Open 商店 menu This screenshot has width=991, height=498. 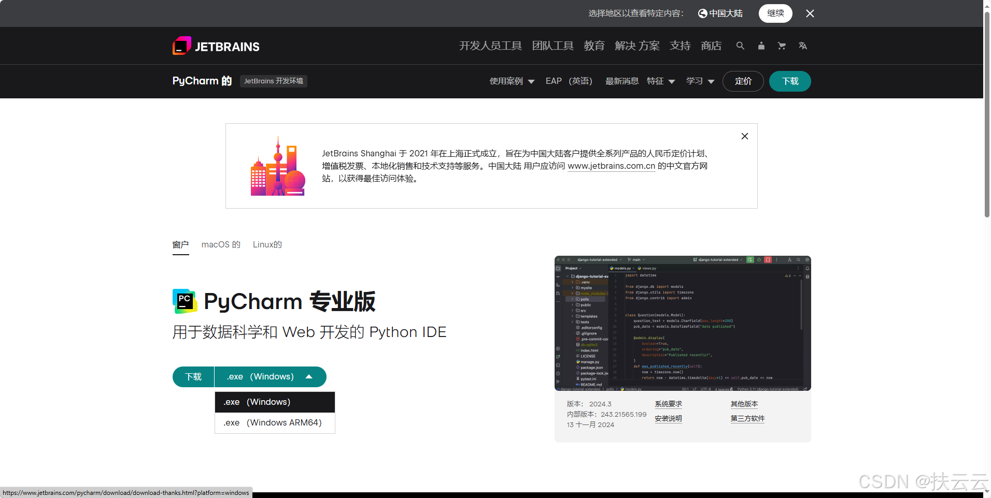(711, 46)
